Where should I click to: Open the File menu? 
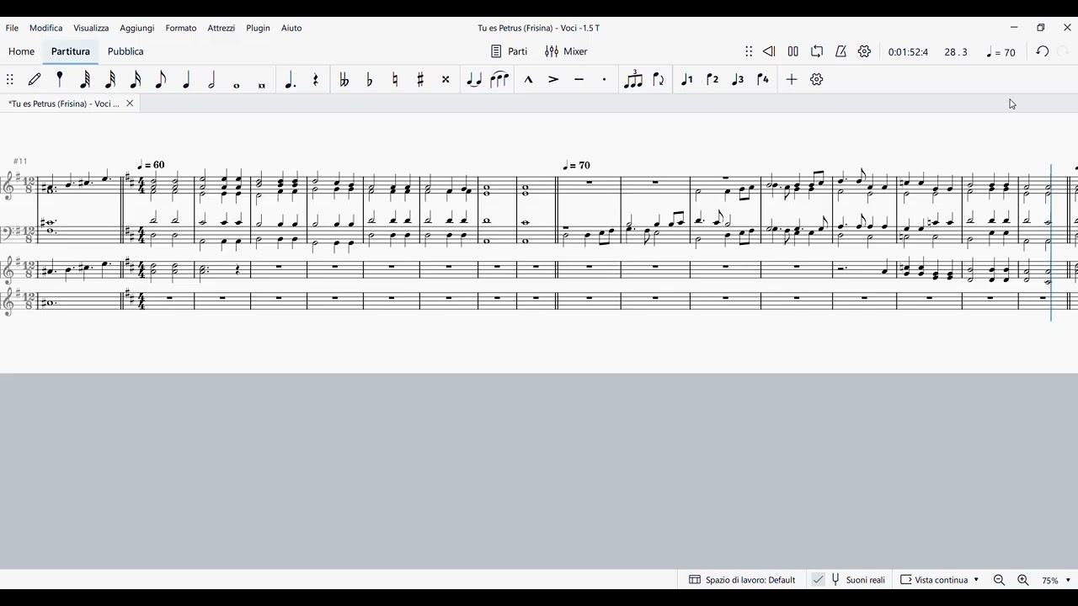(12, 28)
